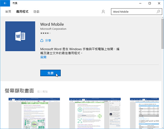Viewport: 164px width, 129px height.
Task: Click the magnifier search icon
Action: coord(158,11)
